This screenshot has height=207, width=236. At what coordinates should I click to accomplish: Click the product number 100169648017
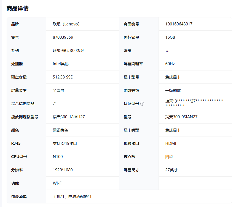tap(179, 24)
